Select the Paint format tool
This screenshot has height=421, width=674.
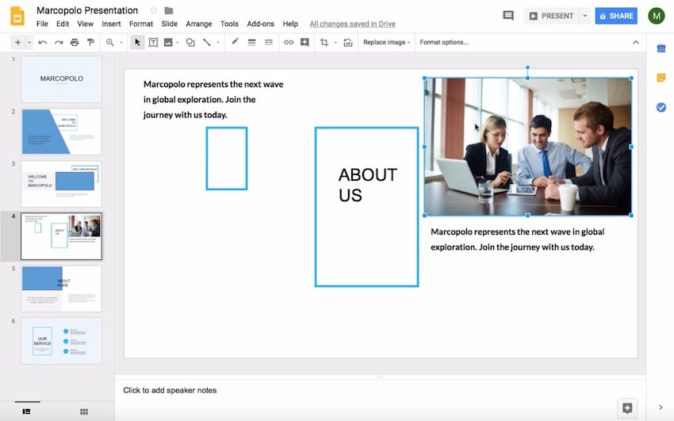click(x=90, y=42)
